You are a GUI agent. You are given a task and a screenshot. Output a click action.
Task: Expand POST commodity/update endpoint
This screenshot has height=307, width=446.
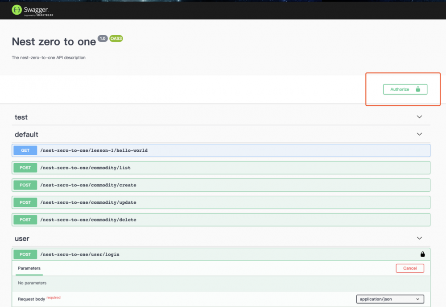click(x=221, y=202)
